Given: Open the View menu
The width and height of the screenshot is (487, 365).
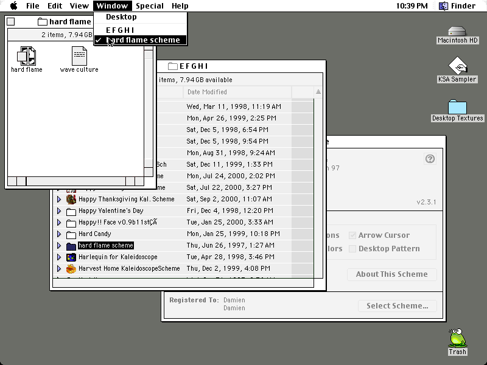Looking at the screenshot, I should (x=79, y=5).
